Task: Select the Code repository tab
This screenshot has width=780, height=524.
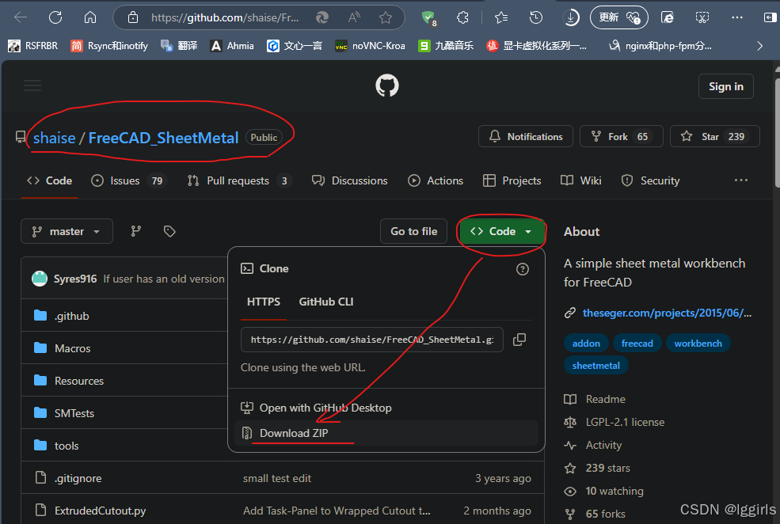Action: point(49,180)
